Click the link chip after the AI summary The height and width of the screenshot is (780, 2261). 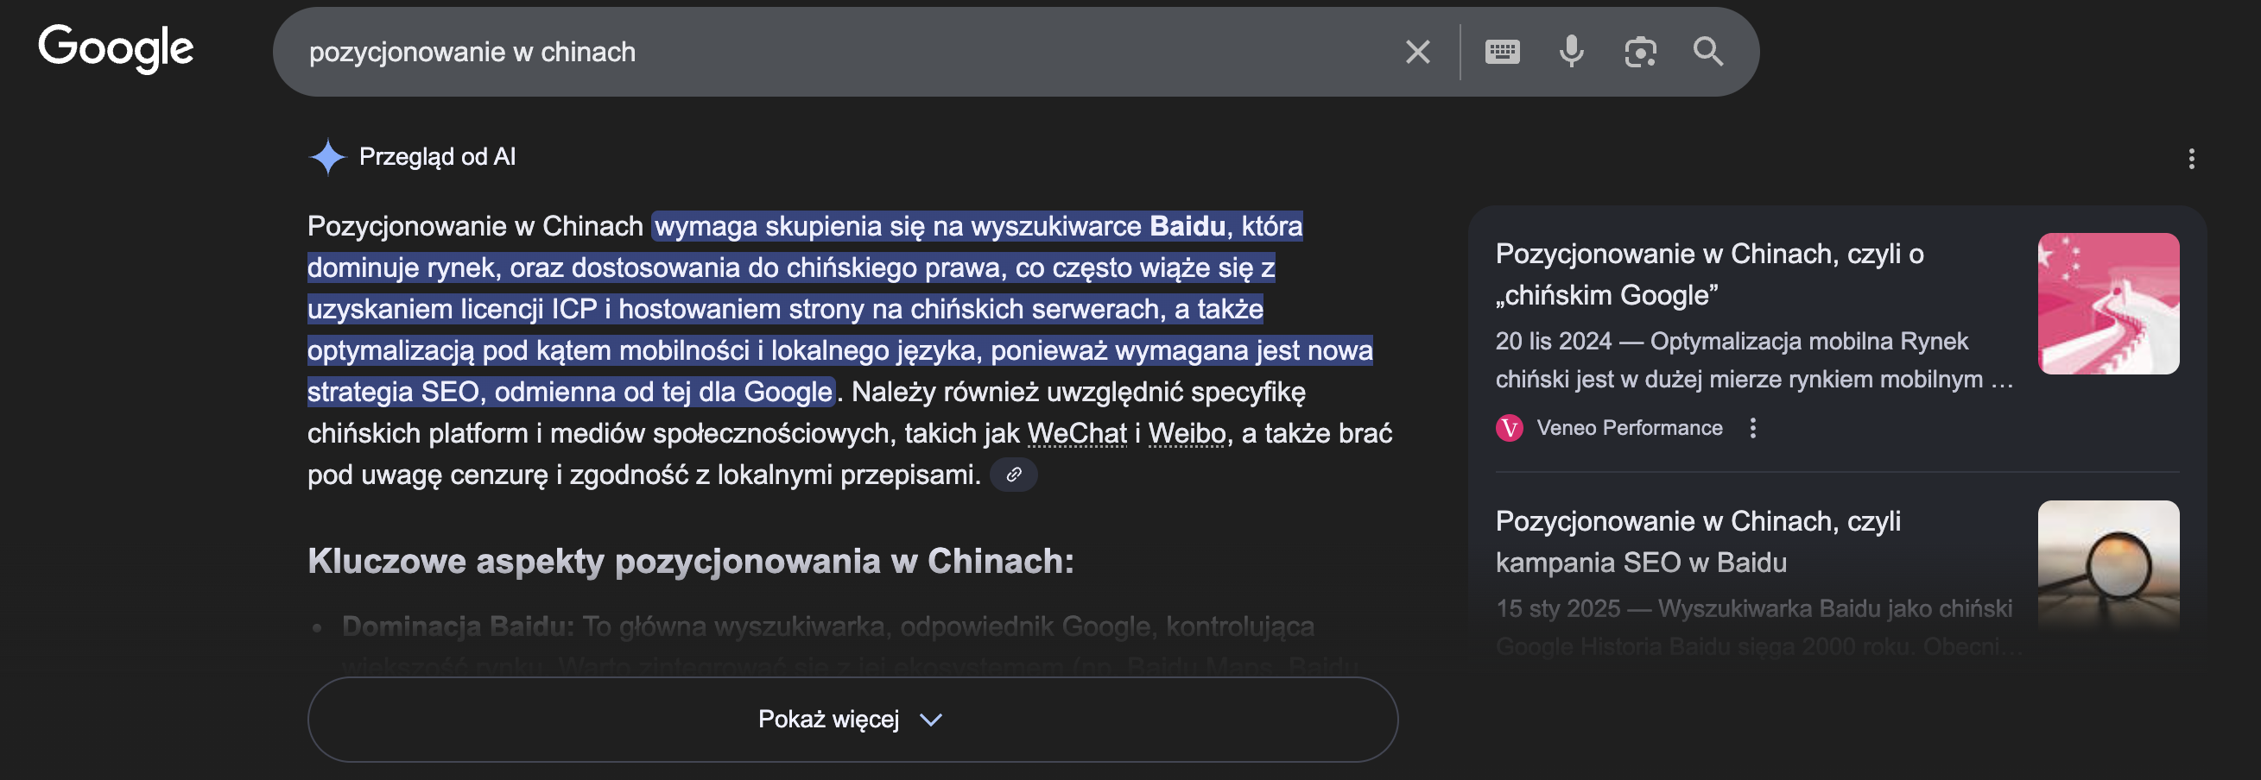click(x=1014, y=475)
